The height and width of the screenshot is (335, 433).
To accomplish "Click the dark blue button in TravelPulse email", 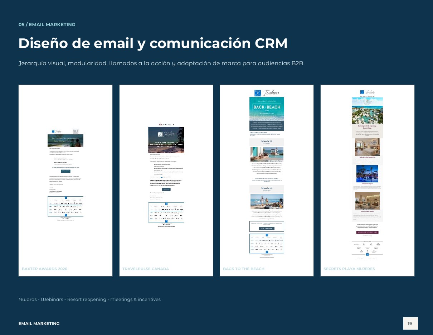I will tap(166, 189).
